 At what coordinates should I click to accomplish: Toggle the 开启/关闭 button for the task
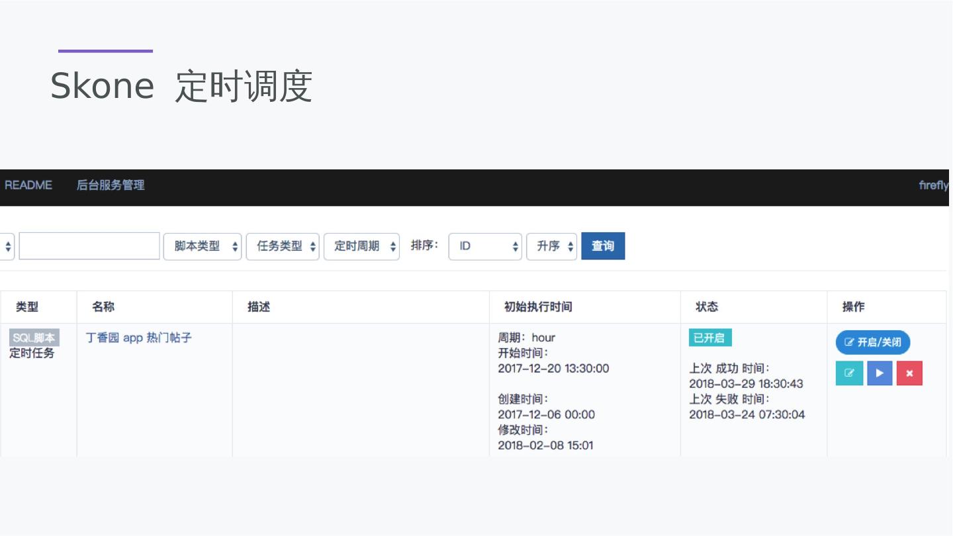pyautogui.click(x=873, y=342)
